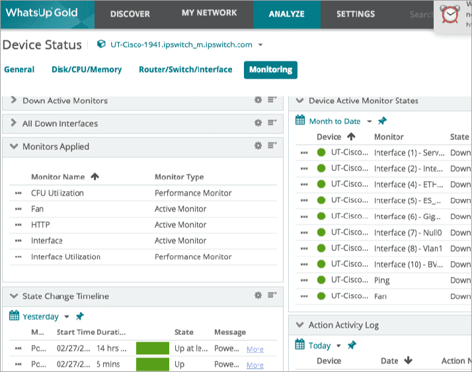Open menu icon for Monitors Applied panel
The image size is (472, 372).
pyautogui.click(x=272, y=145)
